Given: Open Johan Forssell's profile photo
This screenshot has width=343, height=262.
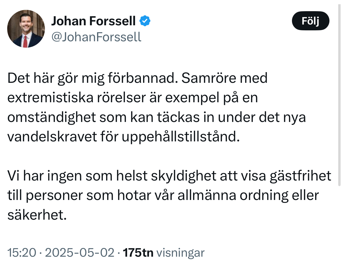Looking at the screenshot, I should 26,29.
